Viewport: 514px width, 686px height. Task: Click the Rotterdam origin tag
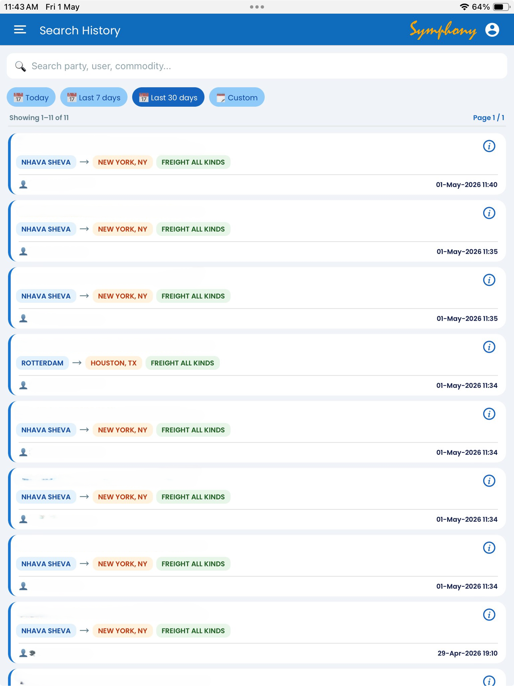(42, 363)
